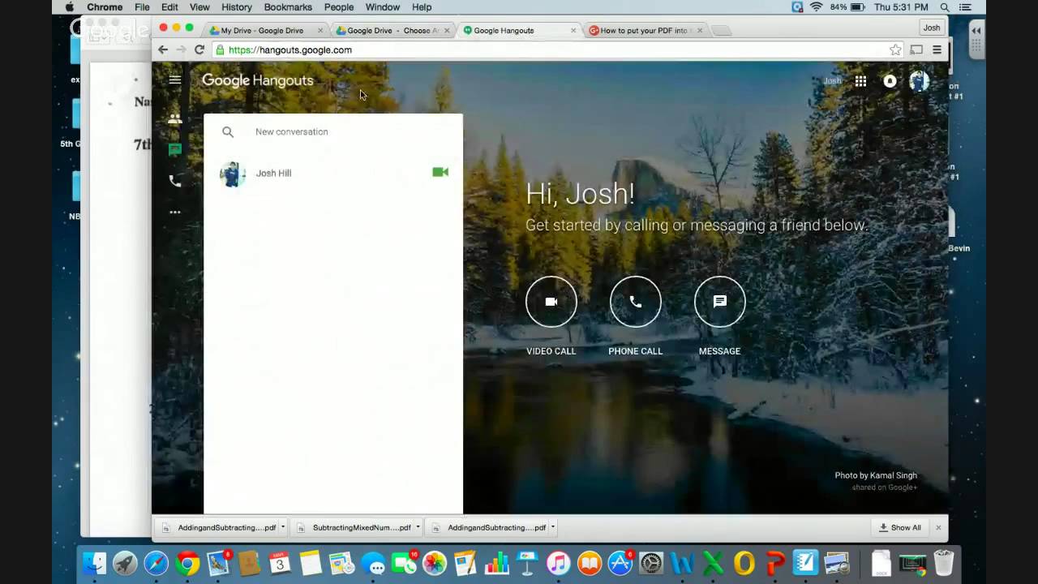Open the Google apps grid

pyautogui.click(x=860, y=81)
